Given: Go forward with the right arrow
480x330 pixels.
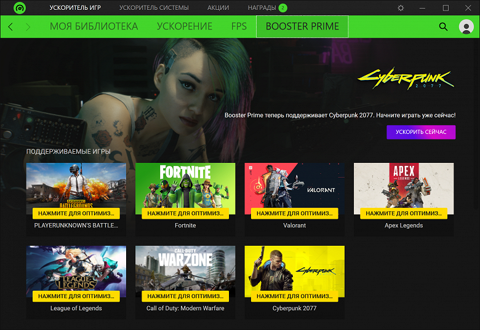Looking at the screenshot, I should pyautogui.click(x=28, y=27).
